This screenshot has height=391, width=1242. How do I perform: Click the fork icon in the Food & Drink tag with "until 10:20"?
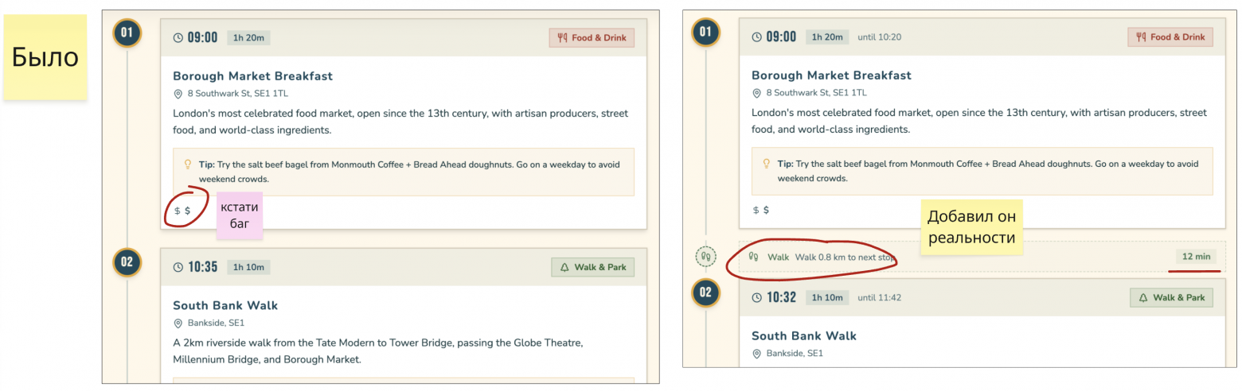[x=1140, y=37]
